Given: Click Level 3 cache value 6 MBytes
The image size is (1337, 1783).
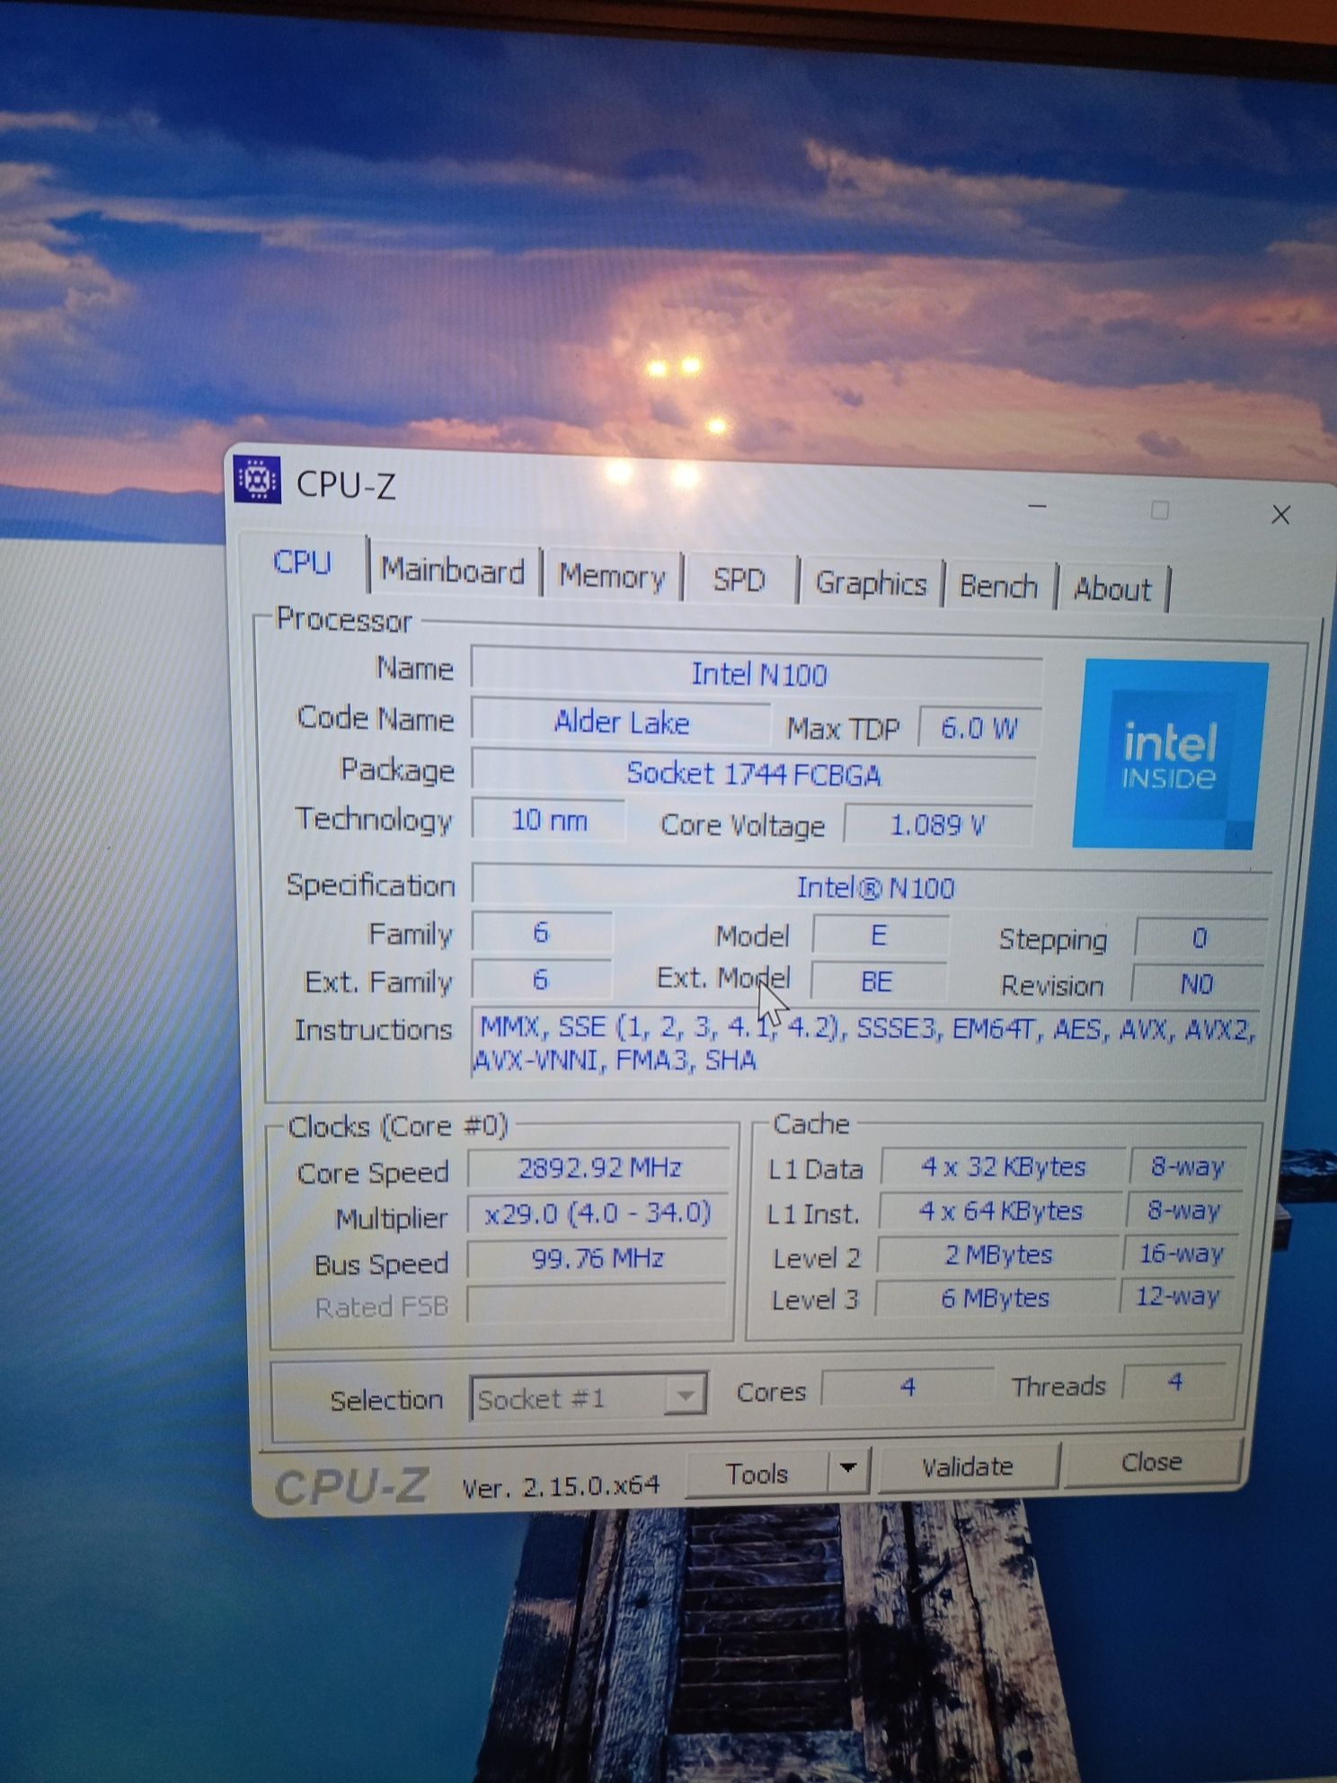Looking at the screenshot, I should (x=996, y=1297).
